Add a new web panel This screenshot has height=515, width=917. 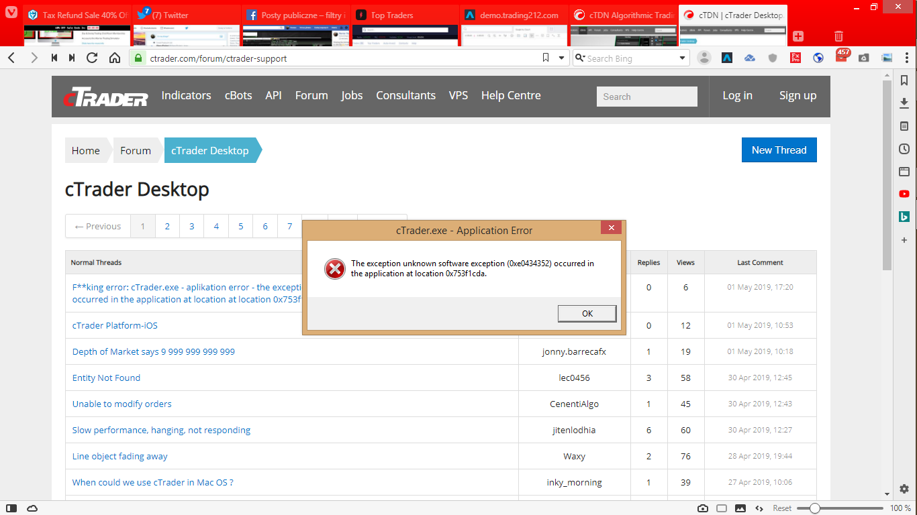coord(904,240)
